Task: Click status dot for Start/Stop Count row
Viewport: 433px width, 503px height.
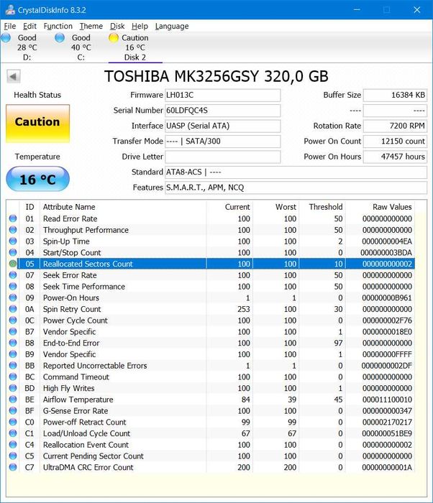Action: 13,252
